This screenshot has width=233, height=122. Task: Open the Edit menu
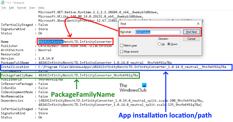click(x=11, y=8)
